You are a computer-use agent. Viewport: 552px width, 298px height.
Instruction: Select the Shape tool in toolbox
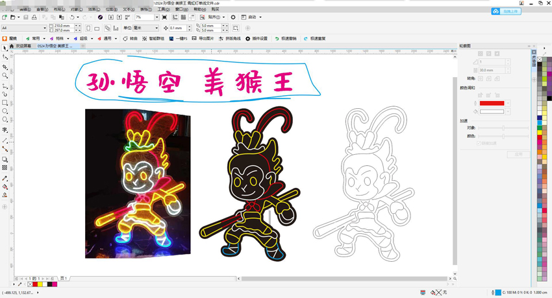5,57
